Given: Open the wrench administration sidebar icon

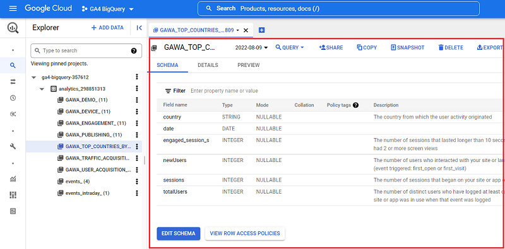Looking at the screenshot, I should point(13,146).
